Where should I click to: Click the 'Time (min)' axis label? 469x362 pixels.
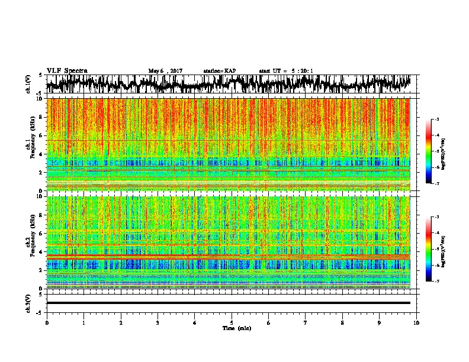coord(237,328)
